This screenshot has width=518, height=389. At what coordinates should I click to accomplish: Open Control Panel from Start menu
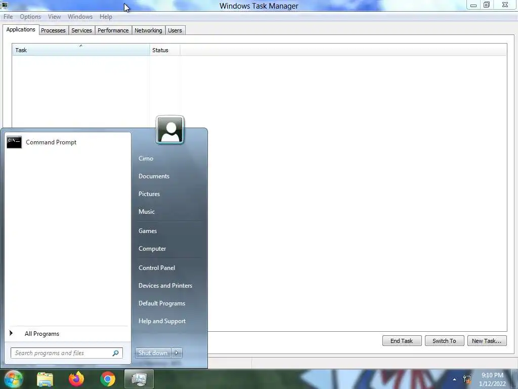[157, 268]
